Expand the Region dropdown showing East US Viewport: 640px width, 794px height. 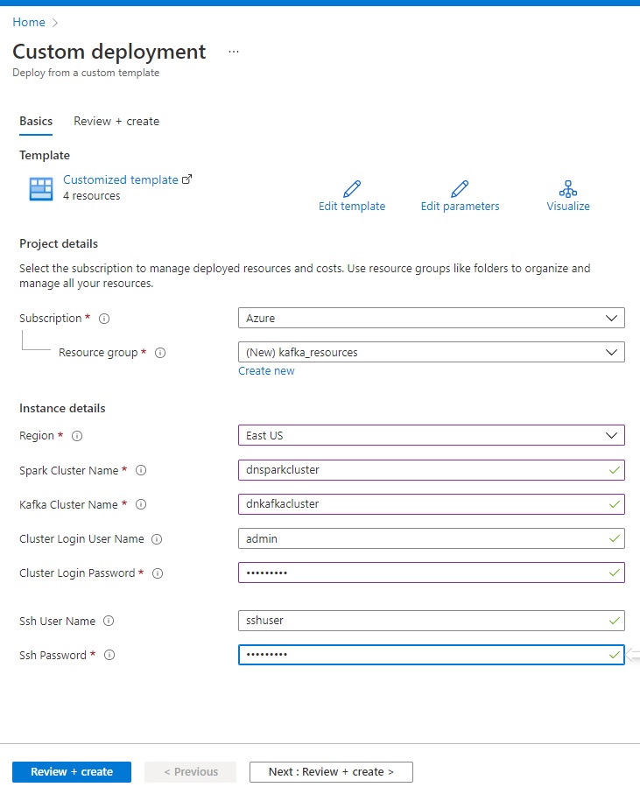[x=432, y=435]
